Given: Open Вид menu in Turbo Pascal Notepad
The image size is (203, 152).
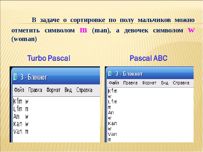Looking at the screenshot, I should coord(68,90).
